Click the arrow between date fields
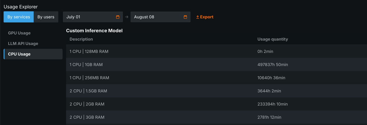This screenshot has width=367, height=125. (127, 17)
